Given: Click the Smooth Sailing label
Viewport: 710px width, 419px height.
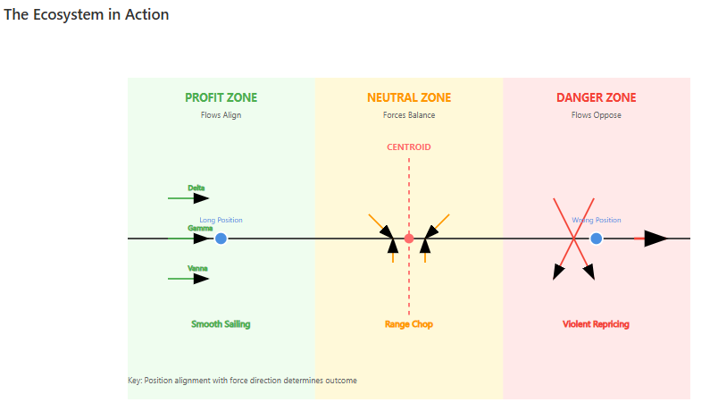Looking at the screenshot, I should coord(221,324).
